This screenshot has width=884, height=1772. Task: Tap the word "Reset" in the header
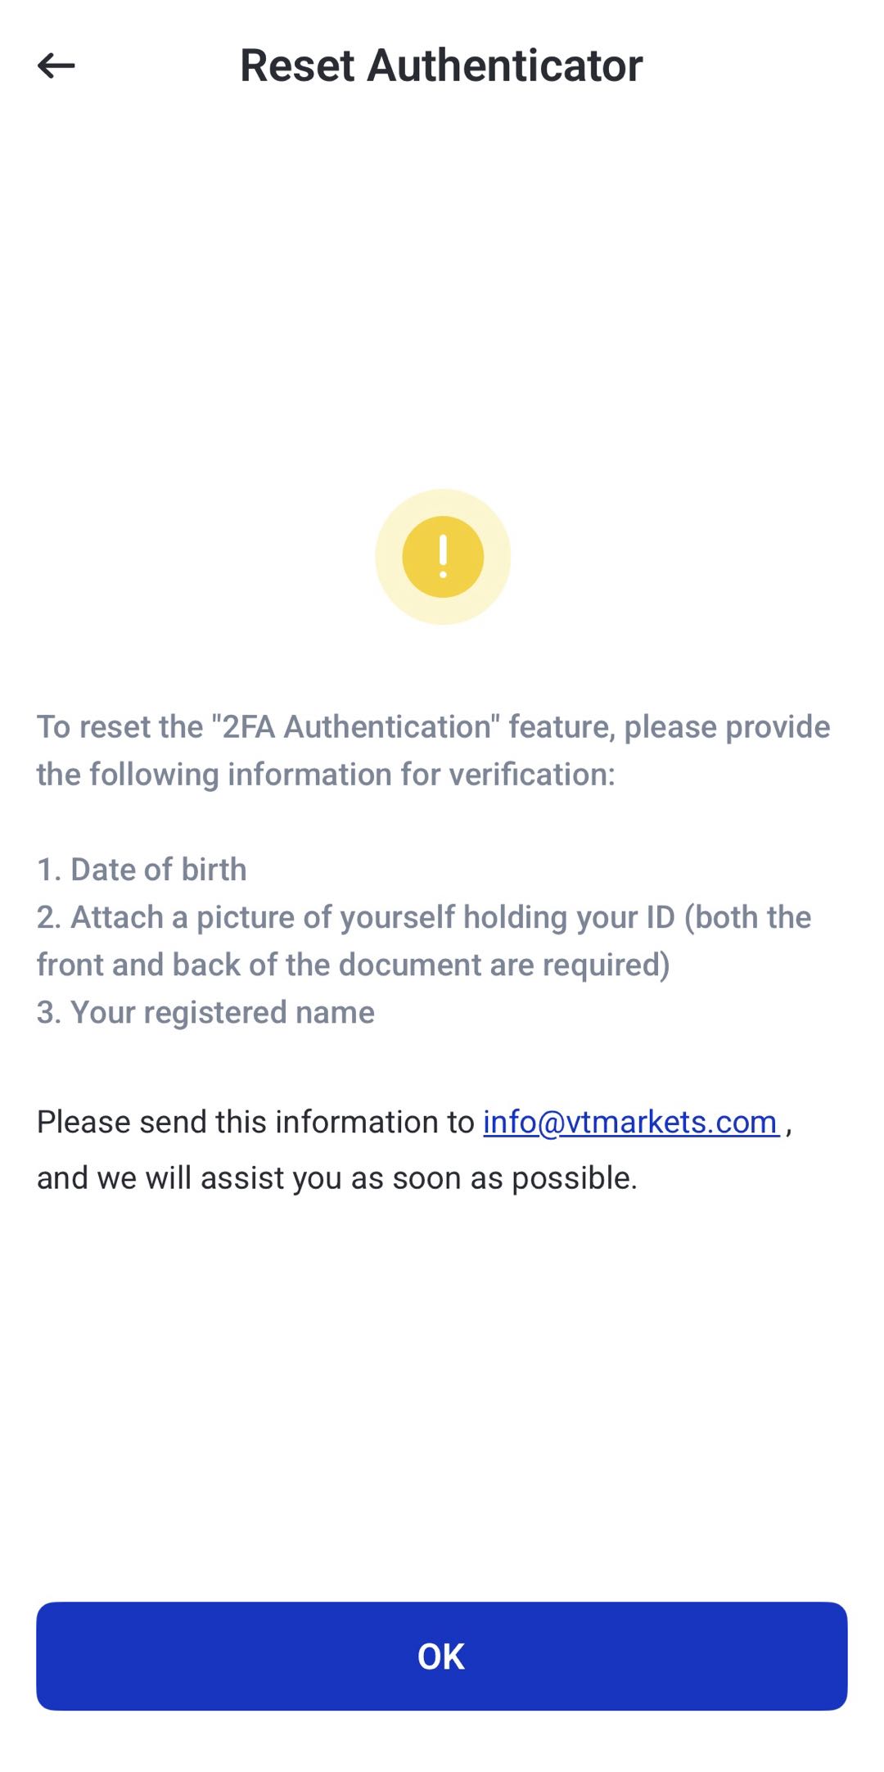[298, 66]
